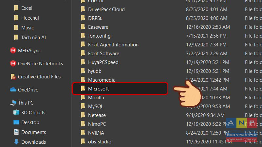The image size is (262, 147).
Task: Click the HuyaPCSpeed folder icon
Action: point(83,62)
